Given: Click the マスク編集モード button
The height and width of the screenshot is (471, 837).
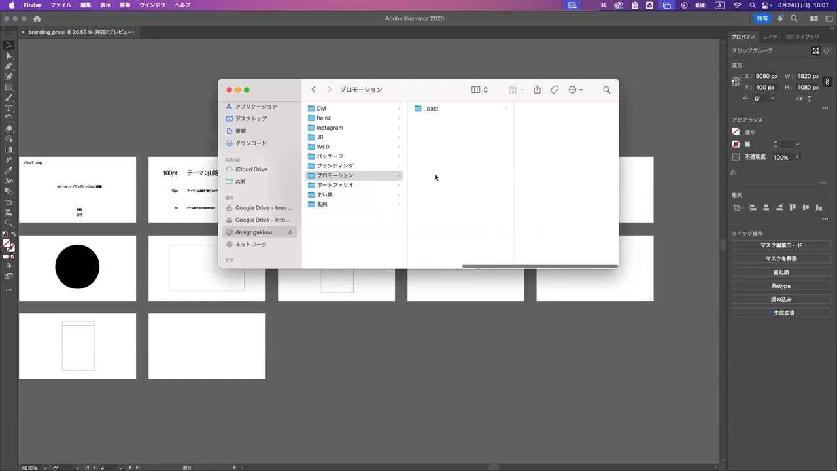Looking at the screenshot, I should click(x=781, y=245).
